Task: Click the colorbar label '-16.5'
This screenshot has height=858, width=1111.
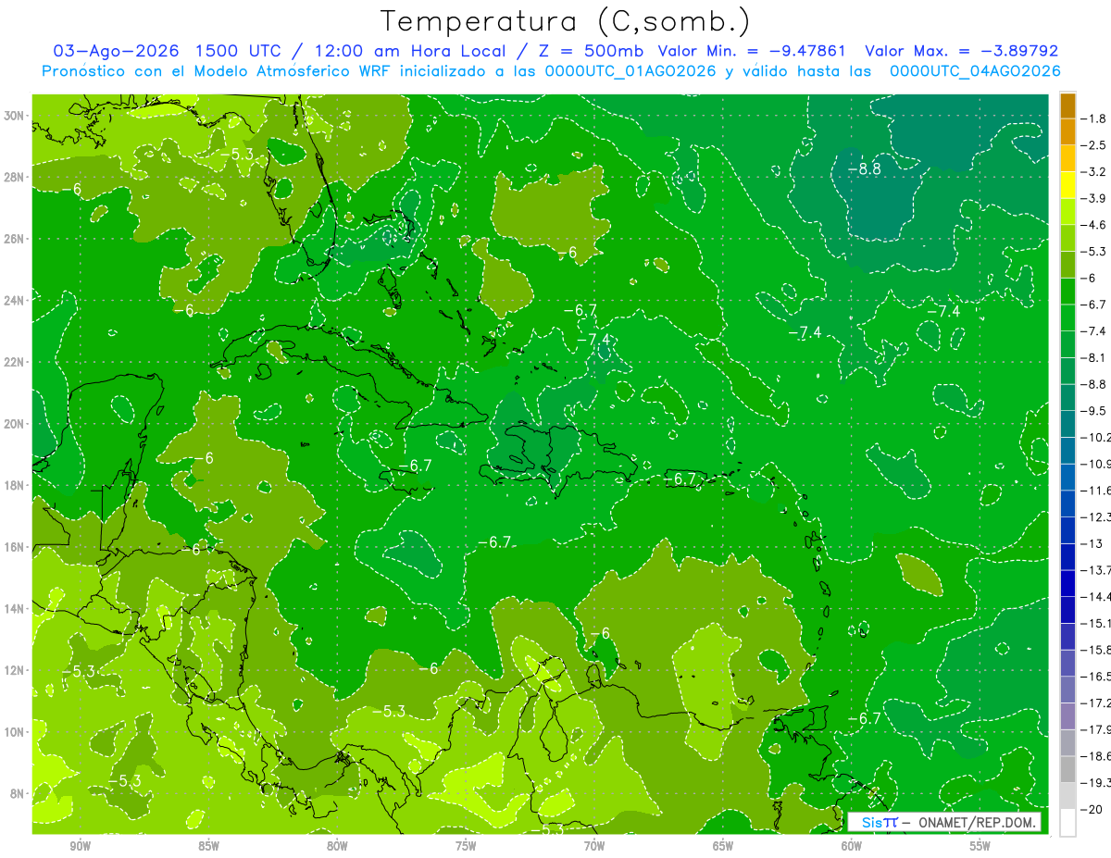Action: coord(1095,676)
